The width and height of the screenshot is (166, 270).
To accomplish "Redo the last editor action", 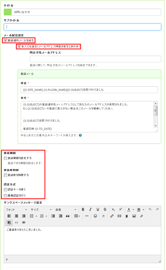I will (x=157, y=209).
